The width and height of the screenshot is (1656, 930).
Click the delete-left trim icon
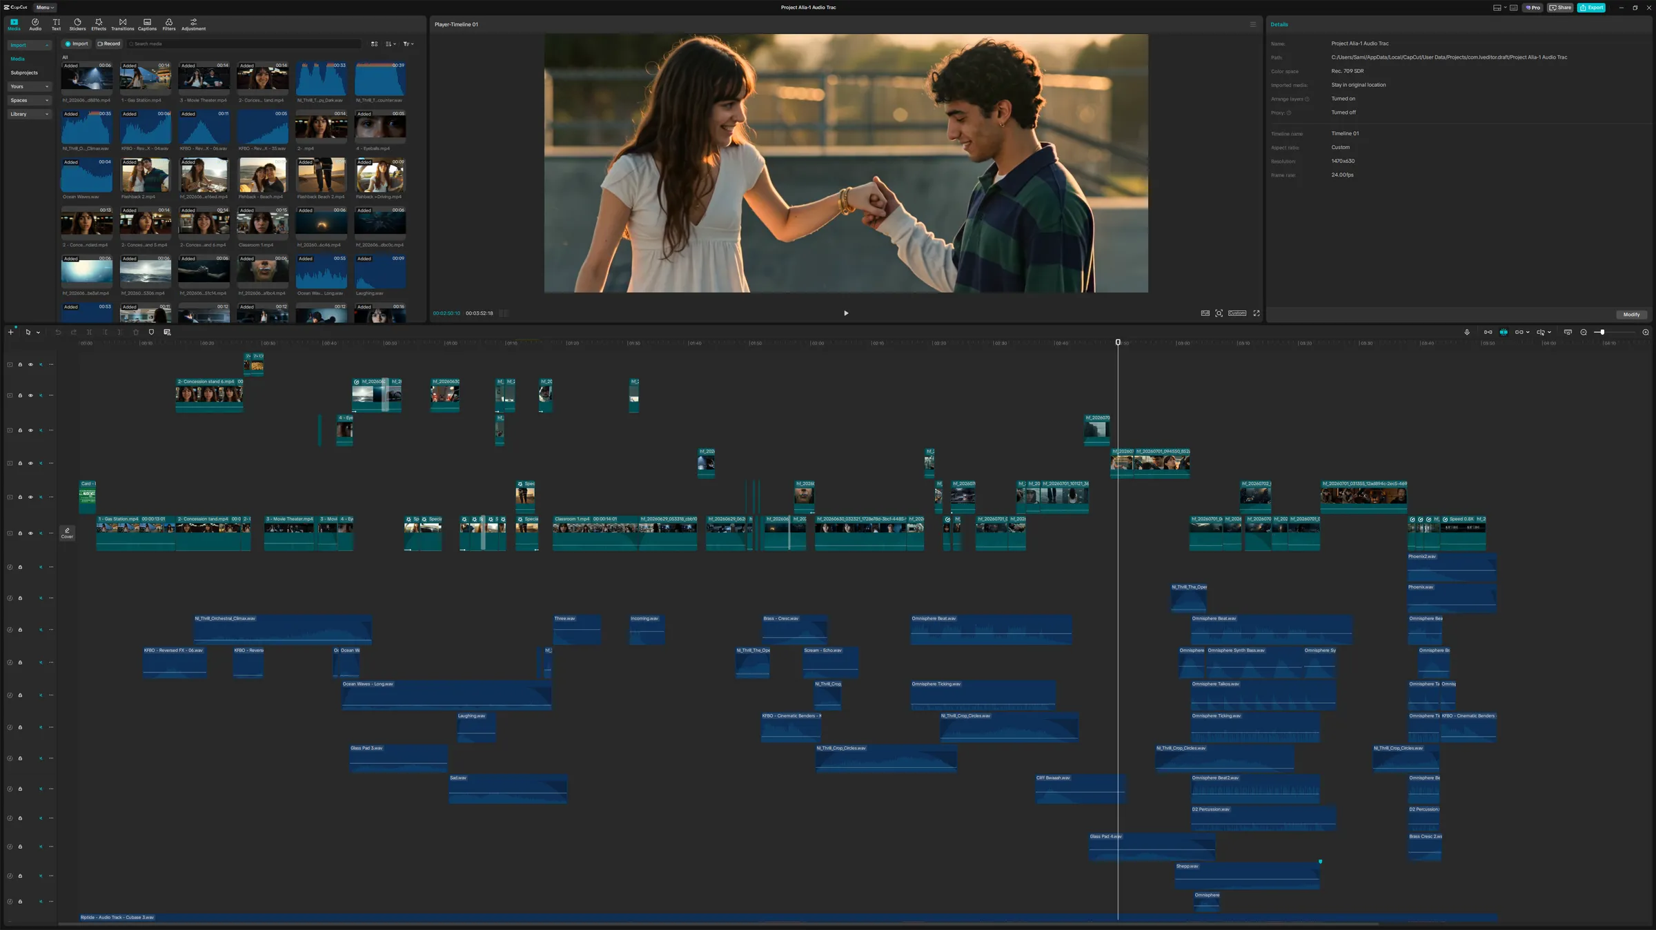tap(105, 332)
